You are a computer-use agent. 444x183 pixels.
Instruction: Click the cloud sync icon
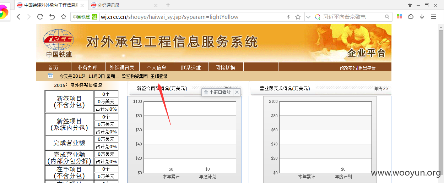coord(411,17)
